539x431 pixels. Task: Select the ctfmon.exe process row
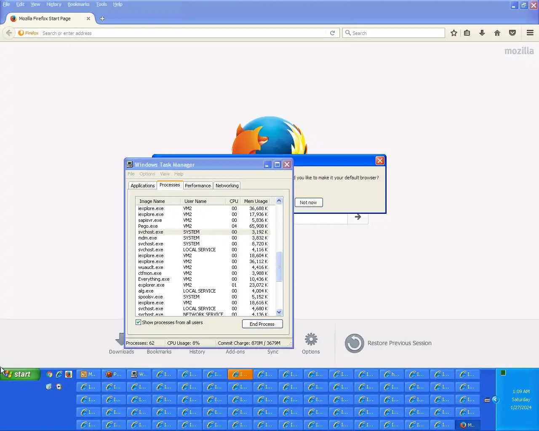point(203,273)
